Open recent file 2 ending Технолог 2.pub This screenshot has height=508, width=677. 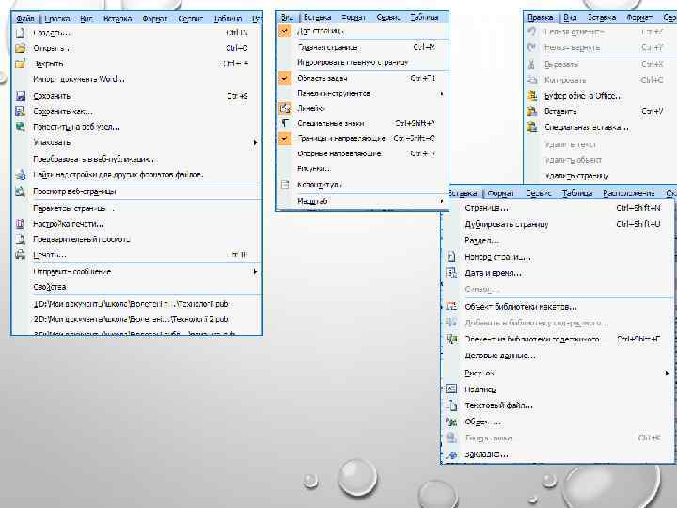[132, 319]
